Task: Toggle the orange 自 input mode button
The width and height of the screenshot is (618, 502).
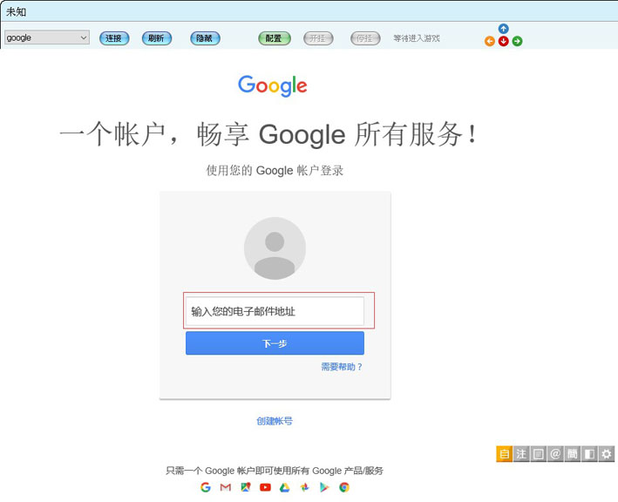Action: [x=504, y=453]
